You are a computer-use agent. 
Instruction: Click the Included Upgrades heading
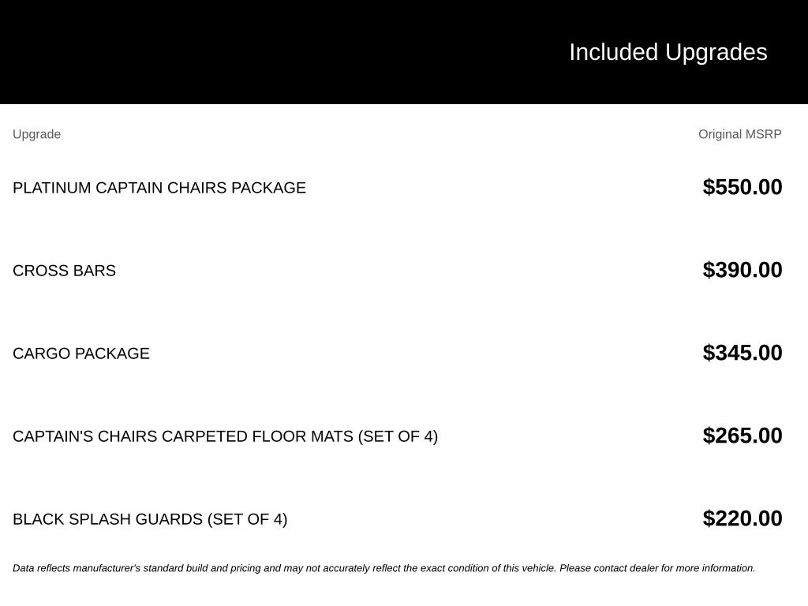[x=668, y=53]
